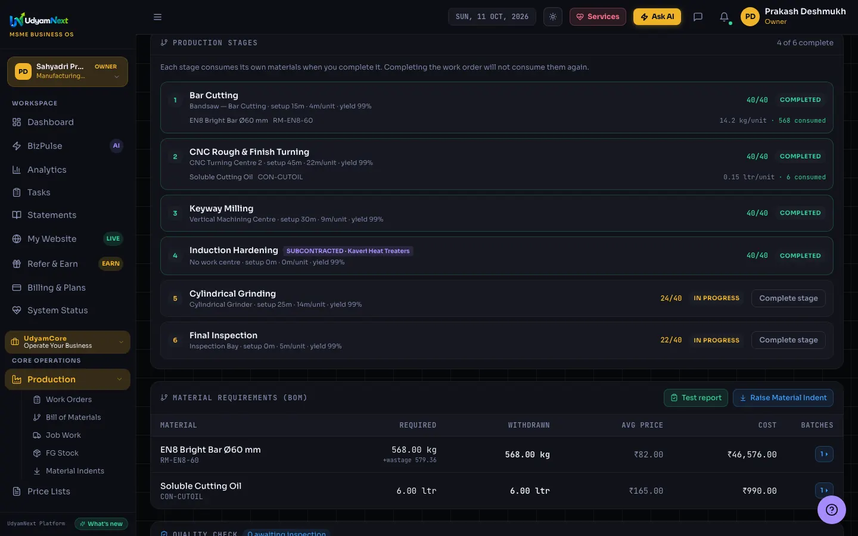Launch Ask AI assistant
This screenshot has height=536, width=858.
657,17
